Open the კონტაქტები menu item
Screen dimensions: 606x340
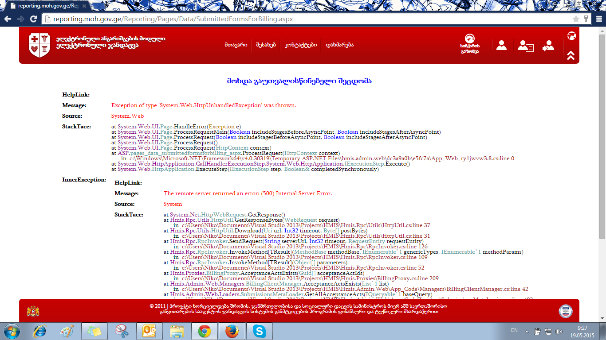301,45
